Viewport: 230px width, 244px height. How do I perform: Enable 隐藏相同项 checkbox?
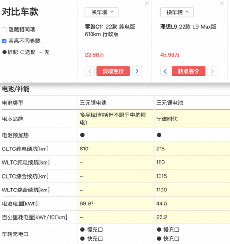pos(4,30)
